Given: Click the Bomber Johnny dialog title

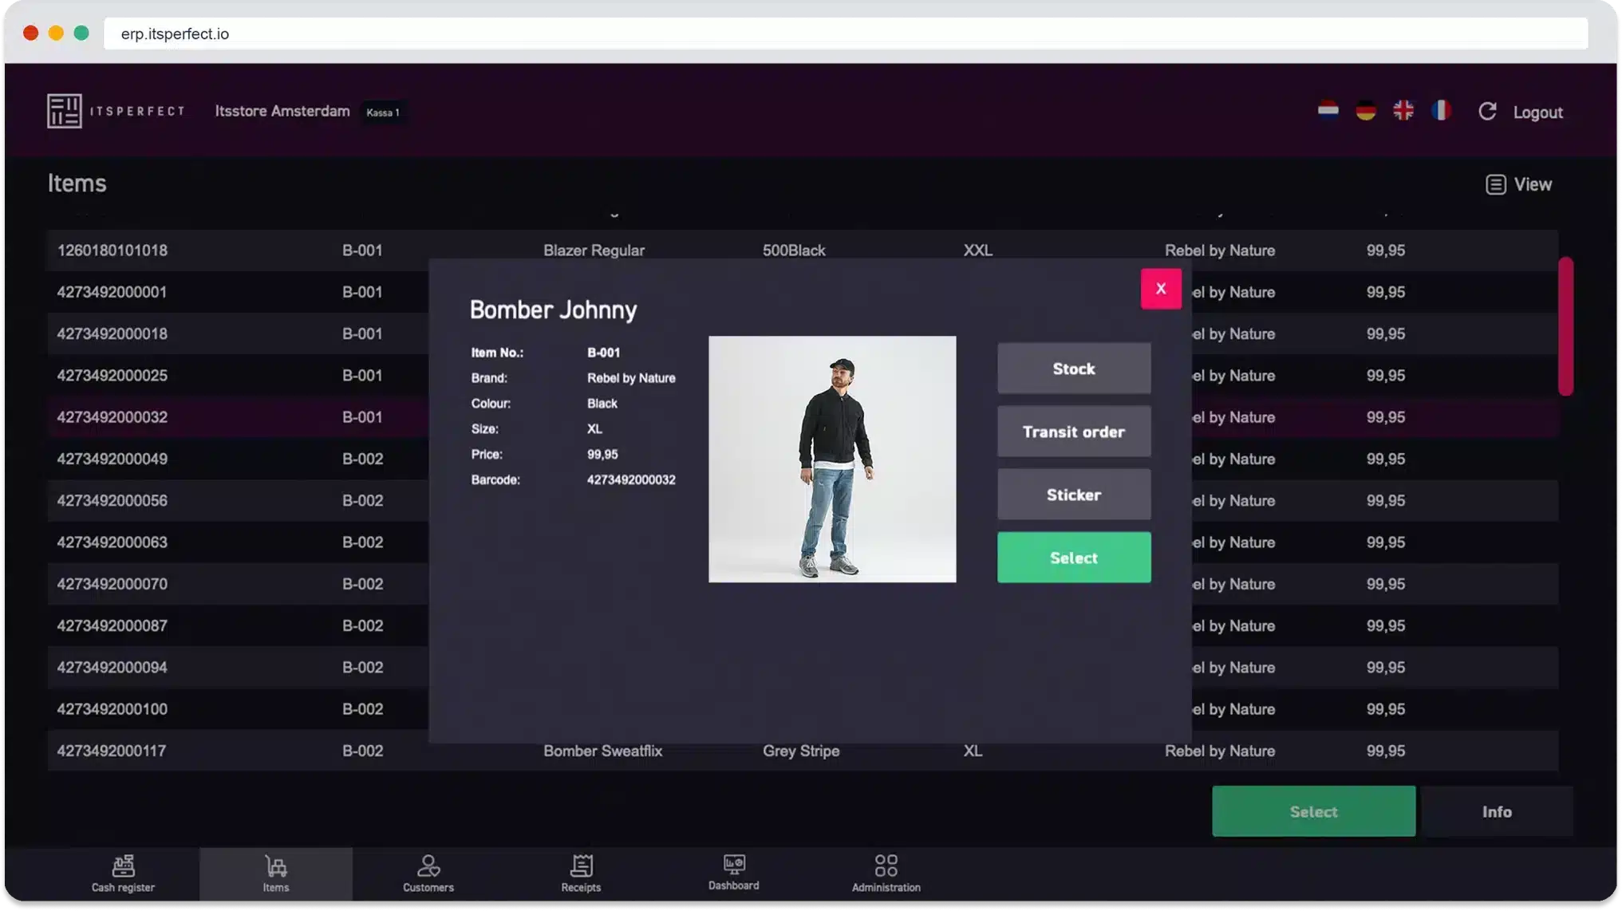Looking at the screenshot, I should click(553, 310).
